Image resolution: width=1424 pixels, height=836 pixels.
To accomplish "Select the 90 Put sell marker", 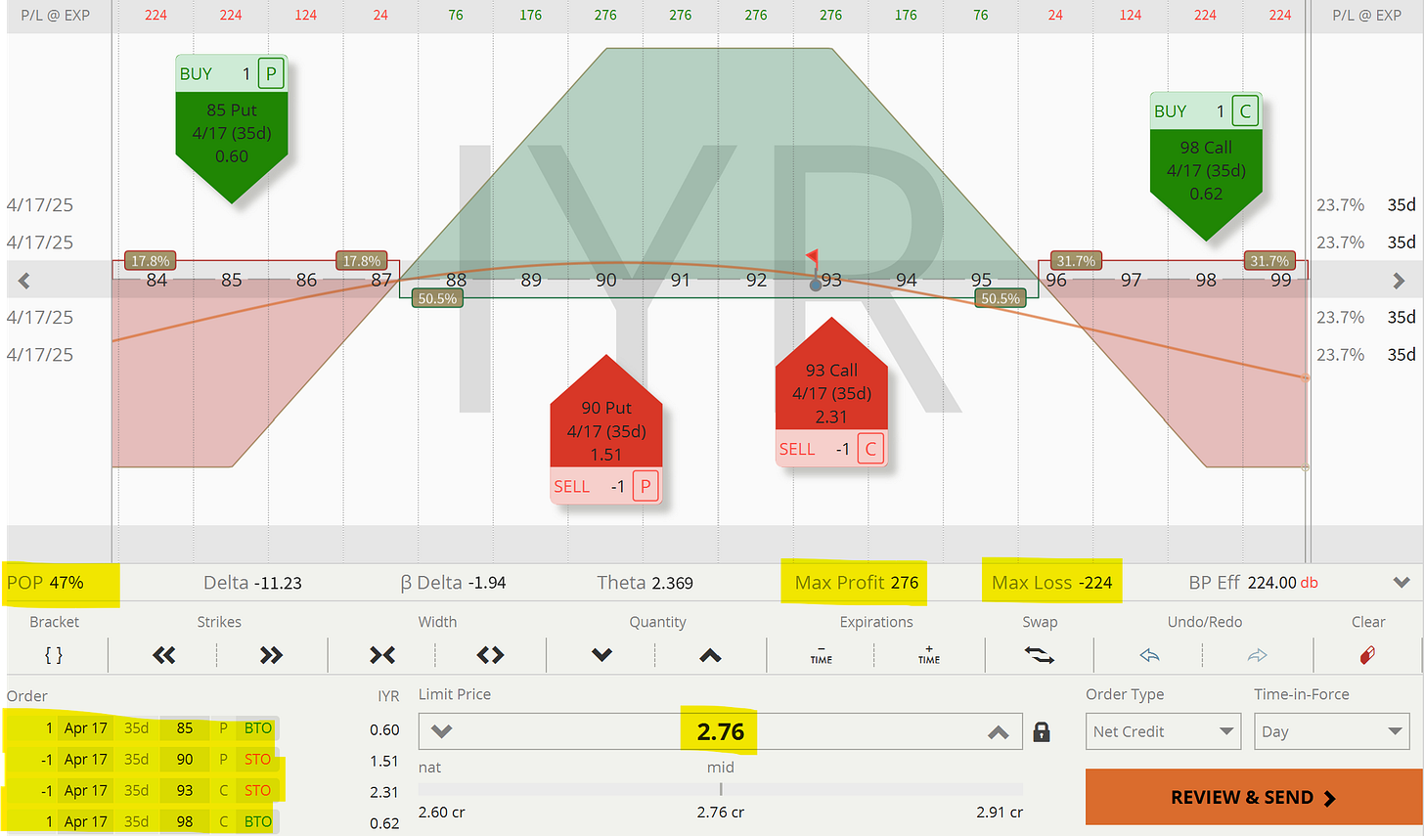I will coord(606,429).
